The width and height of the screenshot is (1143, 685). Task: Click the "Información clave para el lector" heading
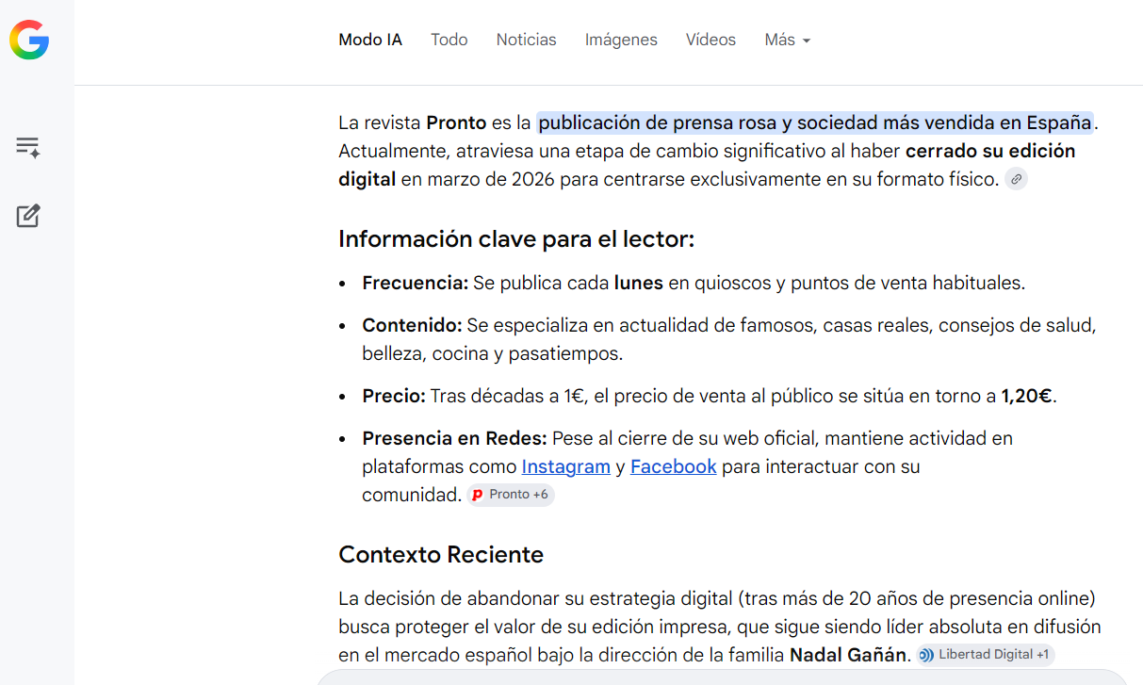coord(515,239)
